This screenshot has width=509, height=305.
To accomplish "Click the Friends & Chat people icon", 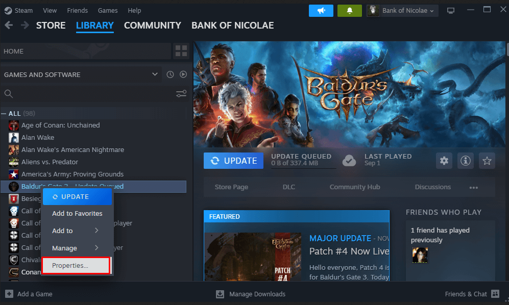I will pos(495,294).
